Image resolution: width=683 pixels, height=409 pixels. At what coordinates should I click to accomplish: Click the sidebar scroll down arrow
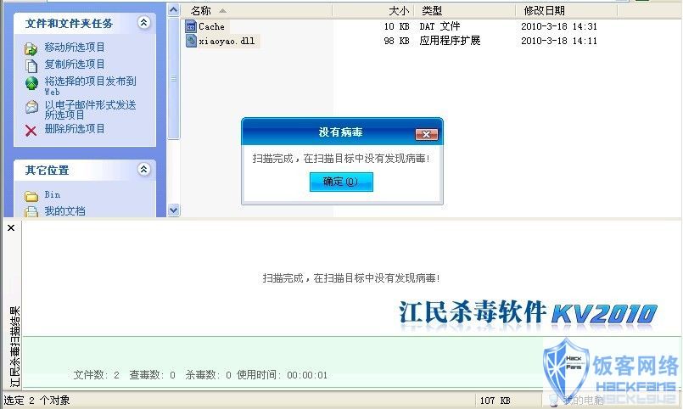coord(173,210)
